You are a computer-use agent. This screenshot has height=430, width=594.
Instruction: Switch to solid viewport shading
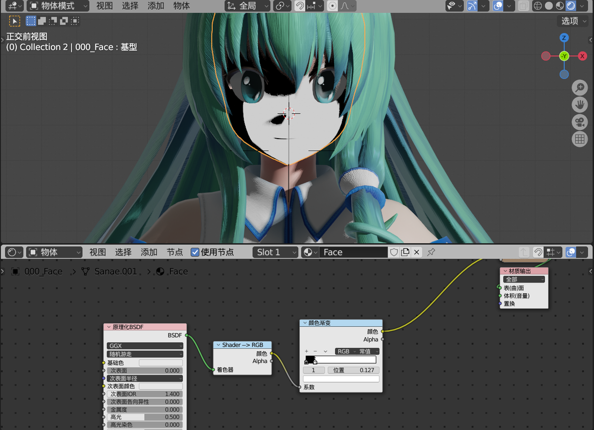[549, 5]
